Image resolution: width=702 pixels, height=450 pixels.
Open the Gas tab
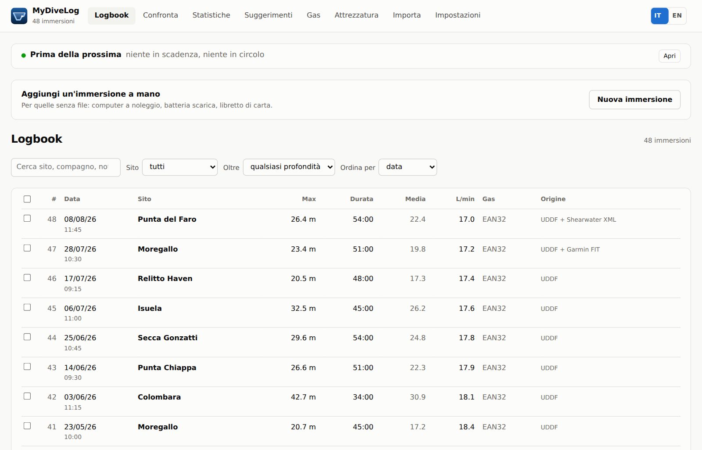313,15
